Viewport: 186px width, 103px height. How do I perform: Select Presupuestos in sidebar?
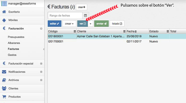pyautogui.click(x=16, y=37)
